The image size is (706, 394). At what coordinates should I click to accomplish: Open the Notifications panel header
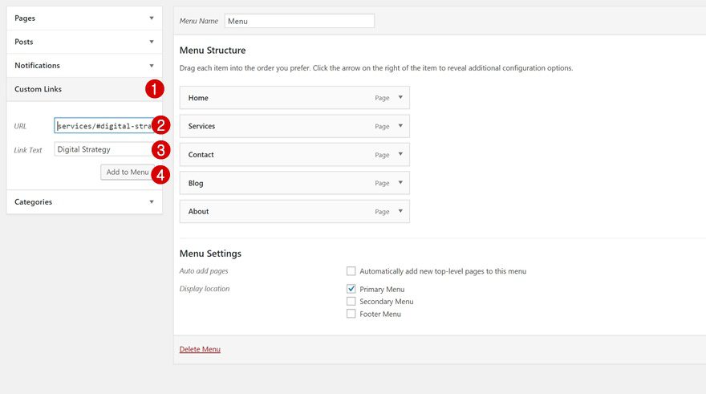point(84,66)
